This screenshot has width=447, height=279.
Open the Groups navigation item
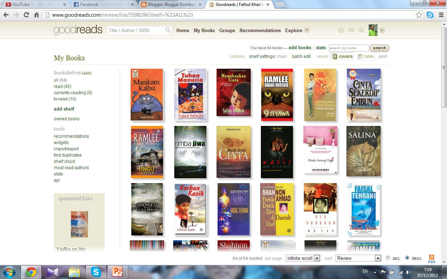click(227, 30)
